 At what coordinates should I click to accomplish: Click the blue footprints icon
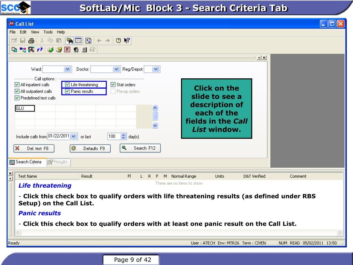click(40, 49)
